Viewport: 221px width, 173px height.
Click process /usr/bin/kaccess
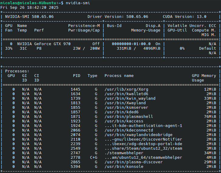(x=124, y=121)
